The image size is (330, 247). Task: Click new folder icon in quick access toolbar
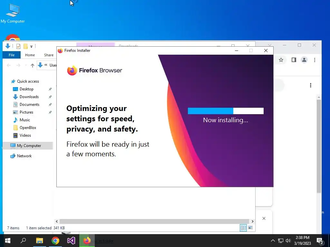coord(25,46)
